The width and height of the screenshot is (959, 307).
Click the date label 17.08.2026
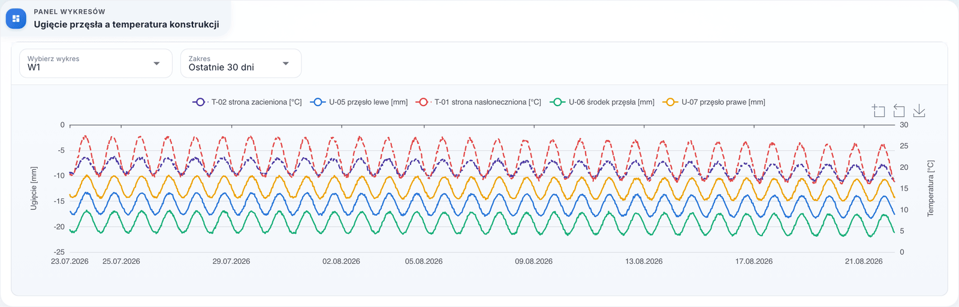click(x=754, y=261)
